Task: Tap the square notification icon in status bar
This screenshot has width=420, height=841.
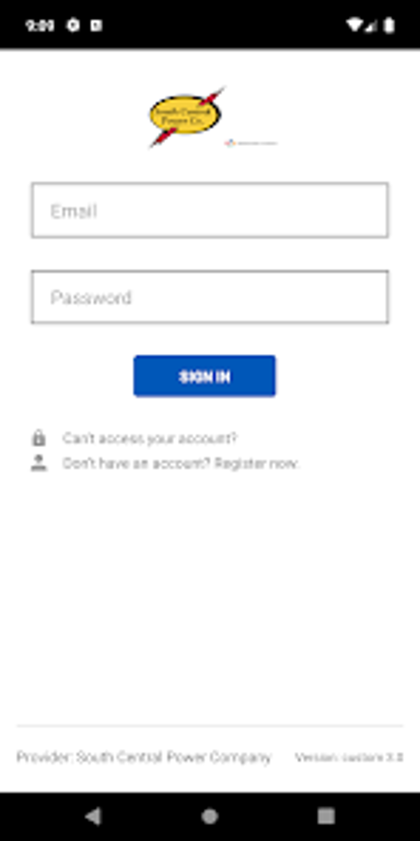Action: [x=96, y=26]
